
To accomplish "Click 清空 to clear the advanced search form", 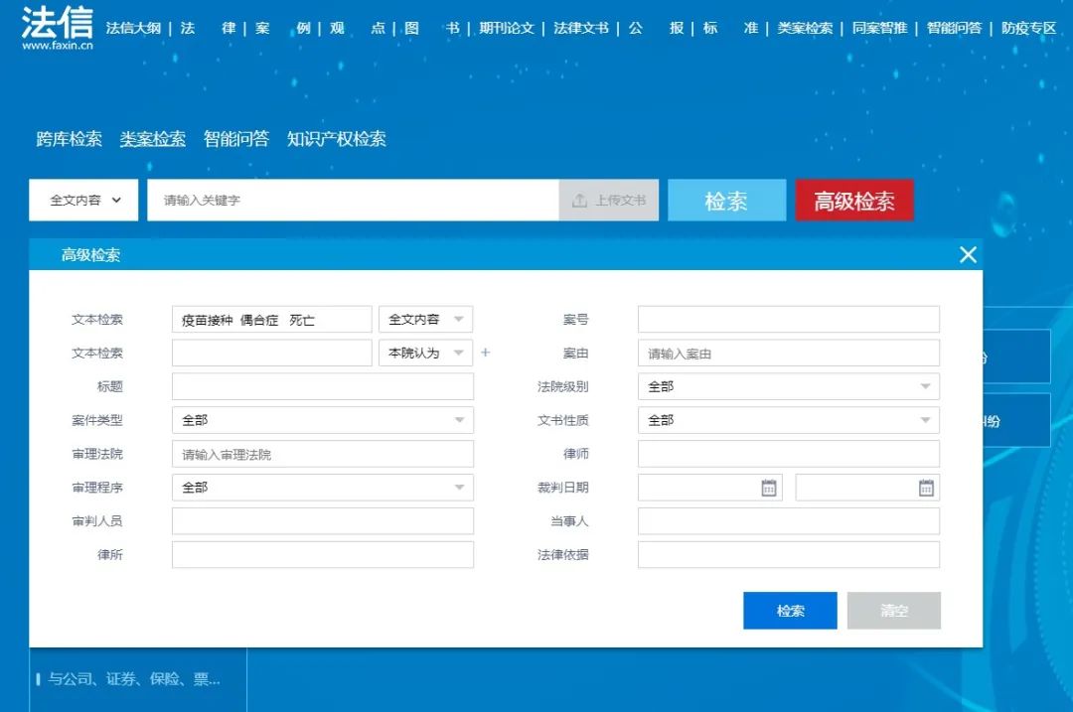I will (x=893, y=611).
